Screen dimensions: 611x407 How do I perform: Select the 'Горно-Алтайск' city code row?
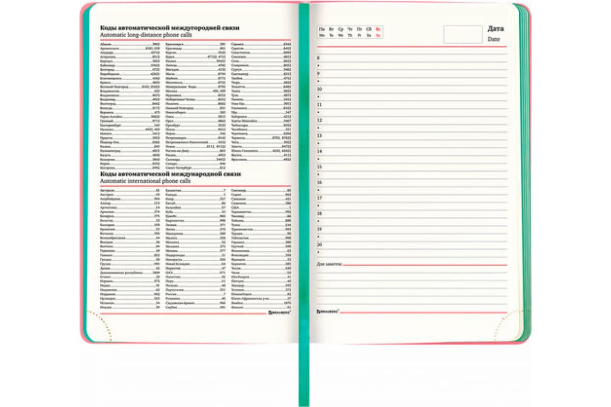pos(130,117)
